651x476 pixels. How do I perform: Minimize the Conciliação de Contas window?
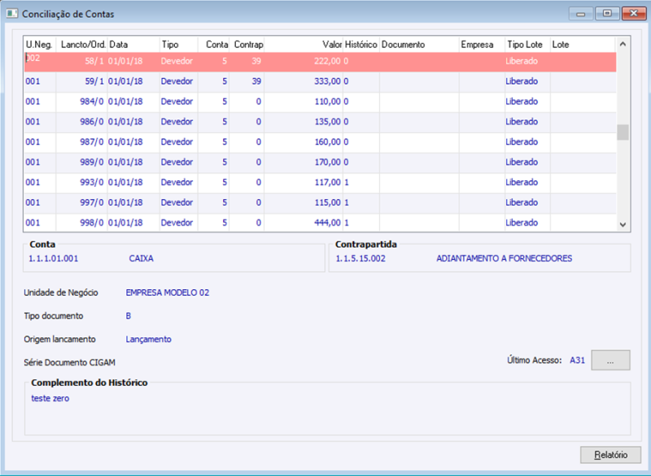click(581, 14)
